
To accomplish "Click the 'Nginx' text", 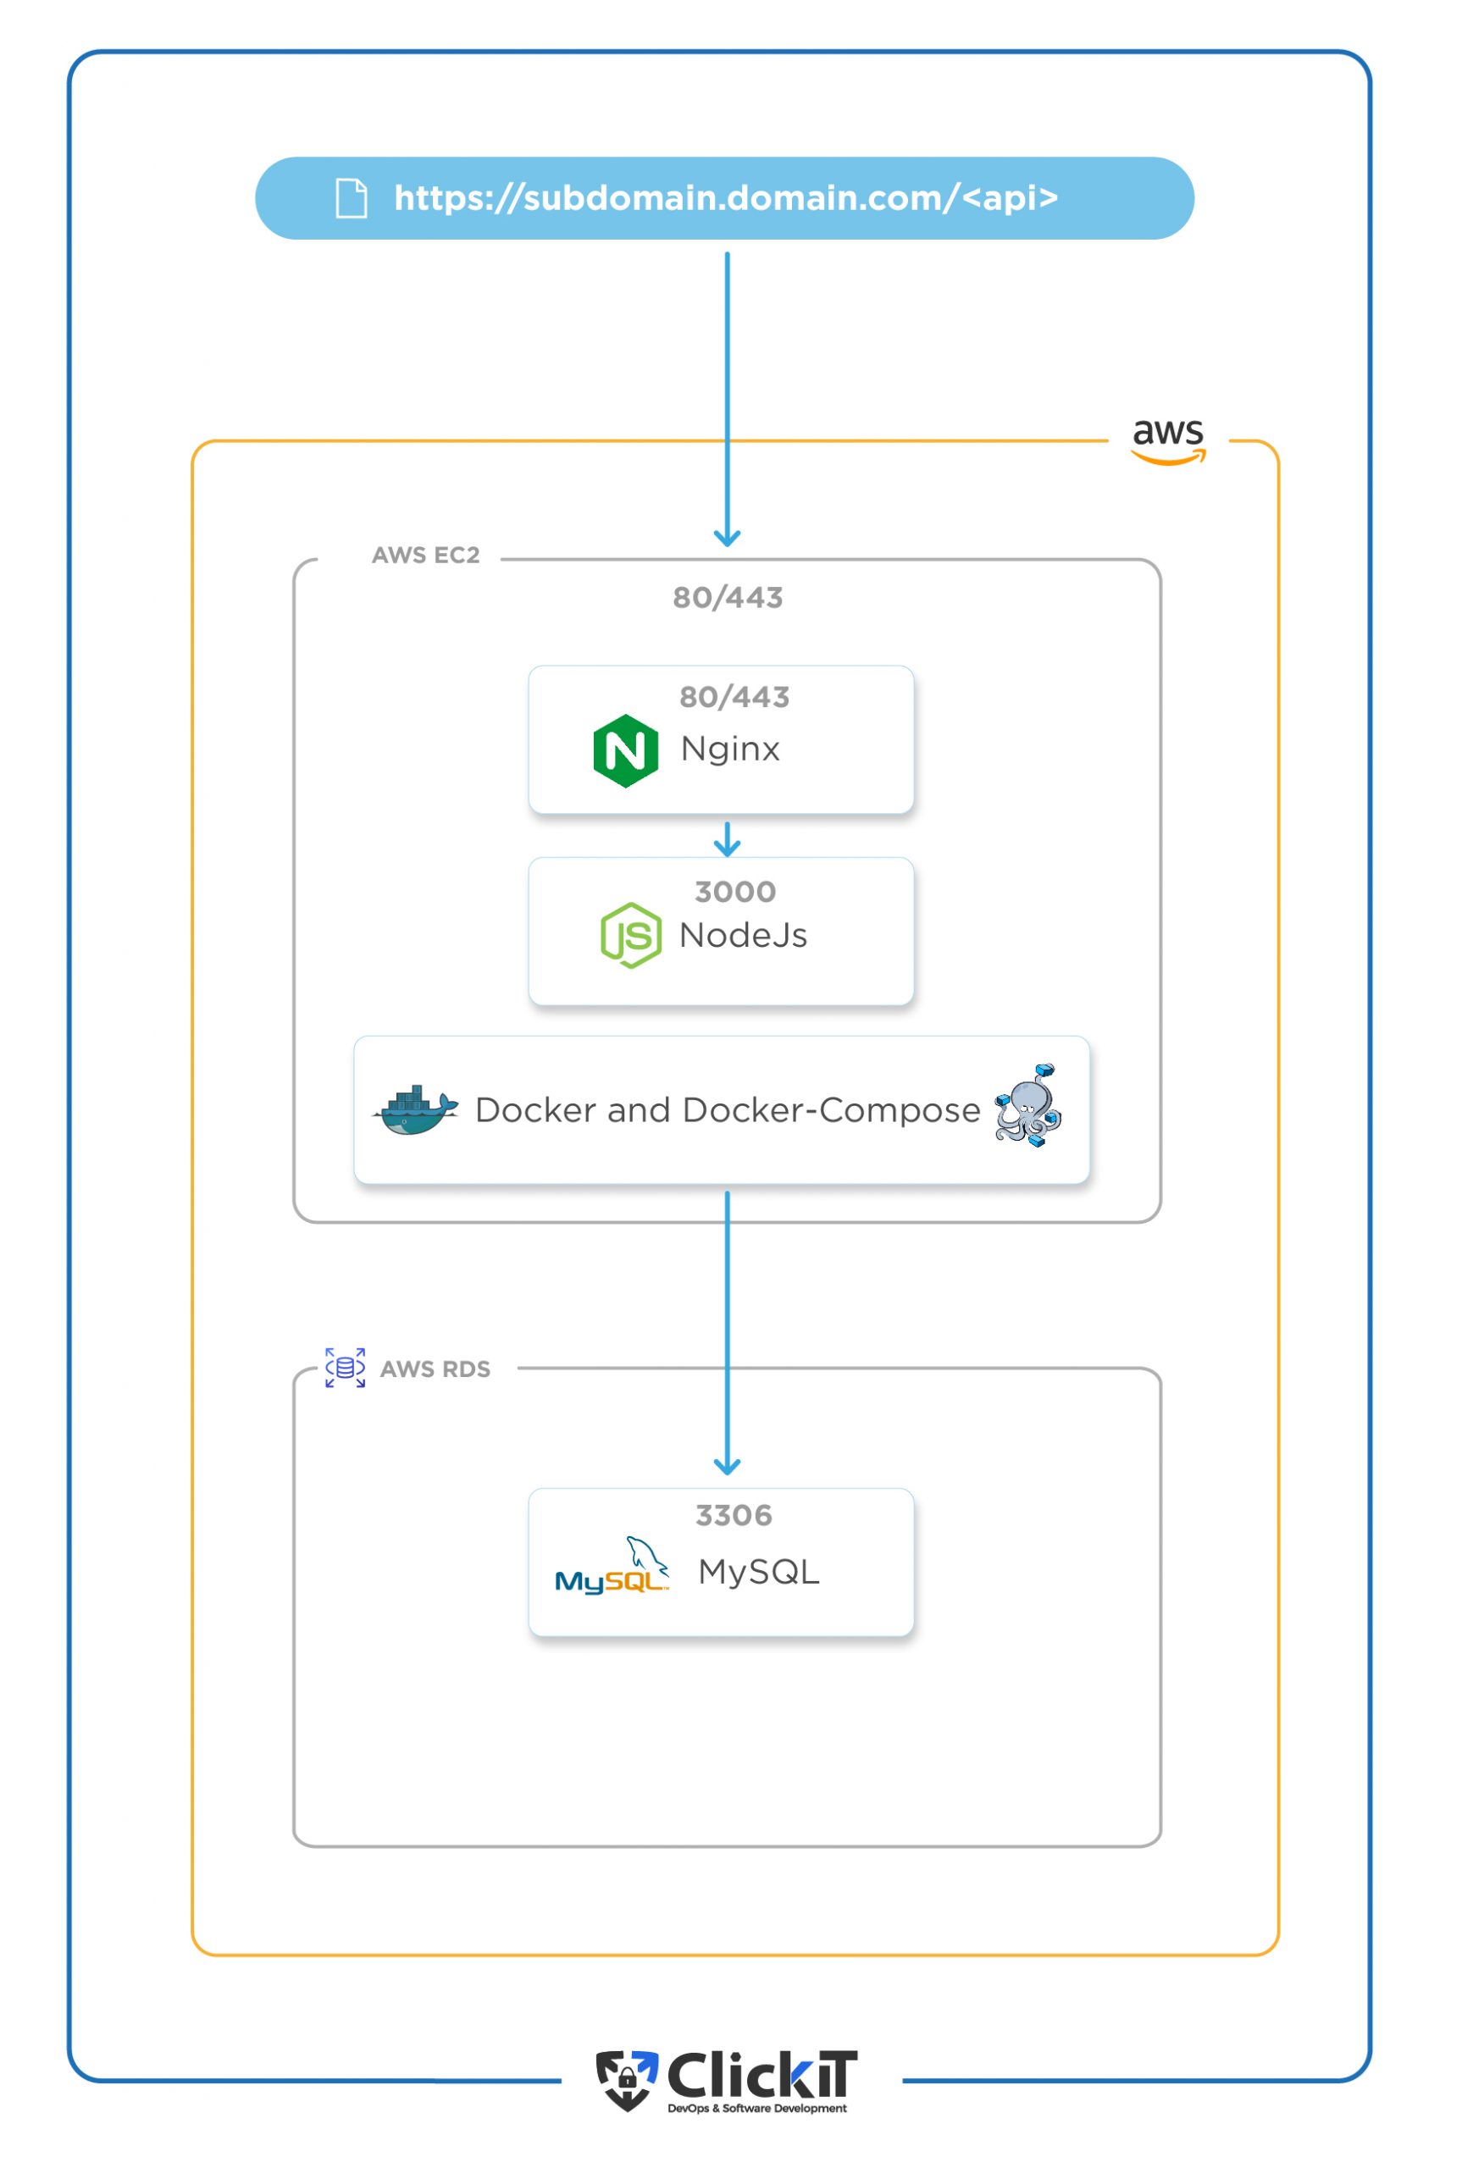I will pyautogui.click(x=730, y=749).
